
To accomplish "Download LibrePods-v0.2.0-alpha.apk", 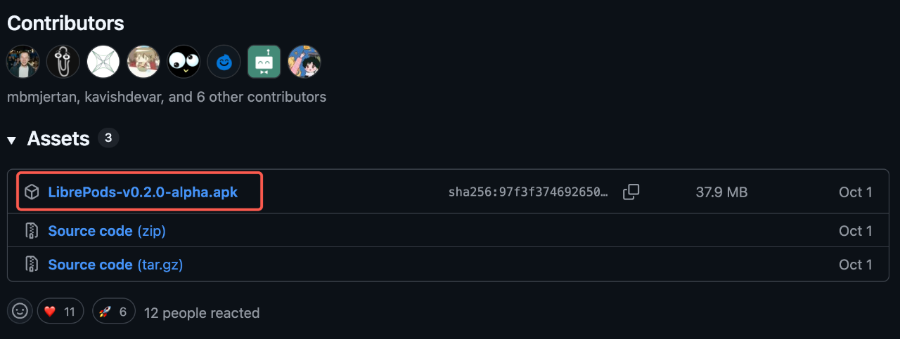I will 143,192.
